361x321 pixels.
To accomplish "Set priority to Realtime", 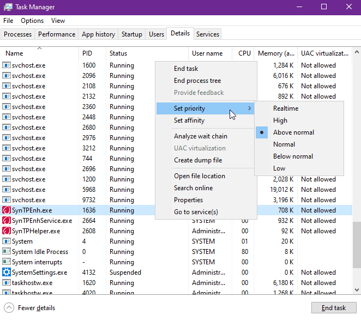I will (x=299, y=108).
